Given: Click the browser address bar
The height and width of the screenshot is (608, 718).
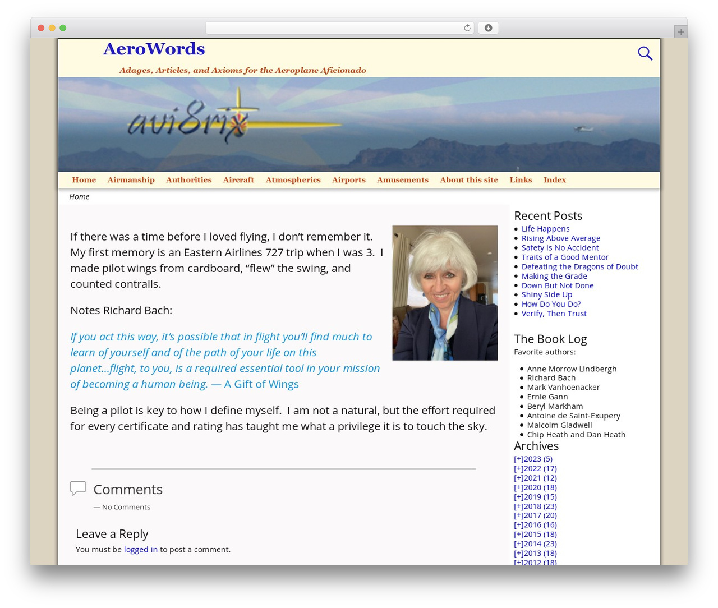Looking at the screenshot, I should click(x=339, y=28).
